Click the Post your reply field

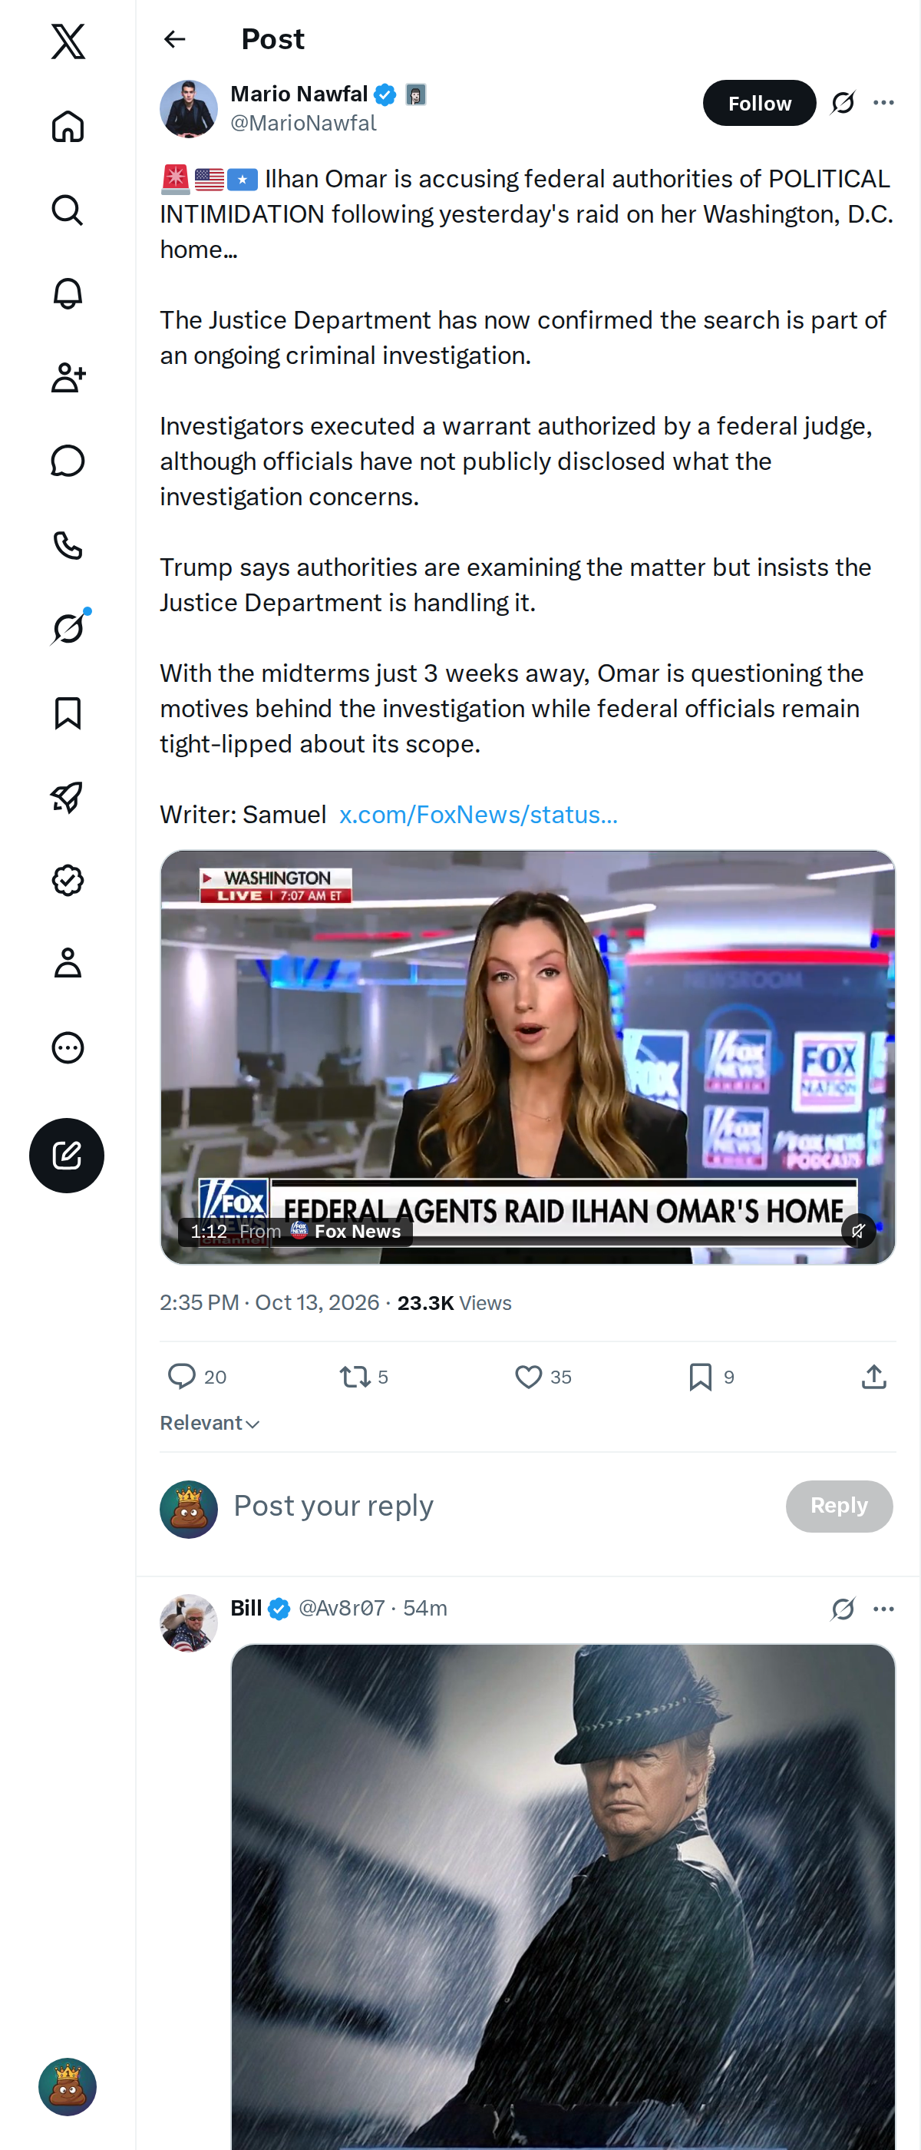(500, 1506)
